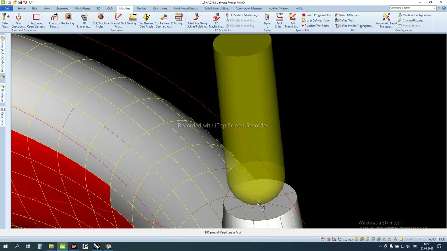447x251 pixels.
Task: Open the Windows Start menu
Action: coord(6,246)
